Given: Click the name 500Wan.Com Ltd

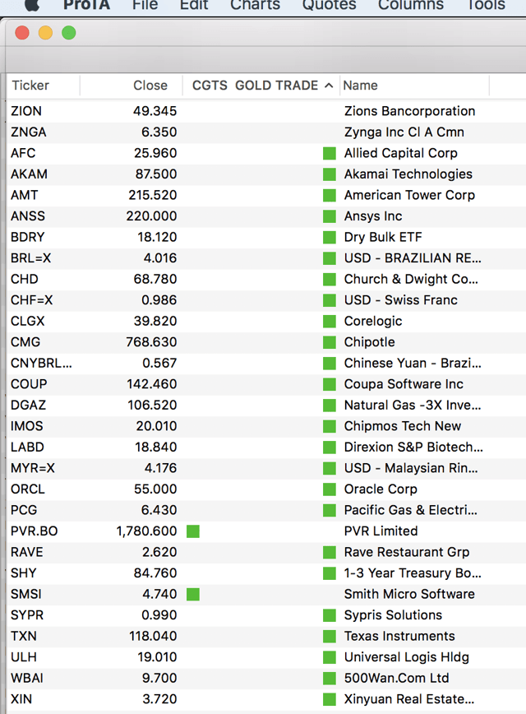Looking at the screenshot, I should click(x=396, y=678).
